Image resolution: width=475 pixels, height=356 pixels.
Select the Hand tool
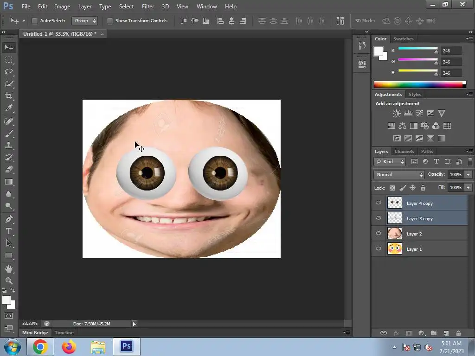(9, 268)
